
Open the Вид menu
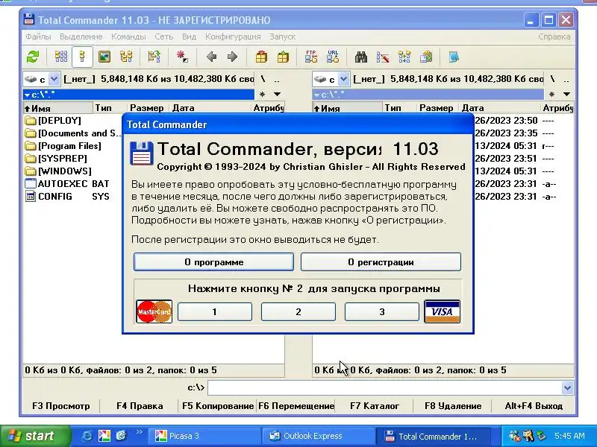click(189, 37)
